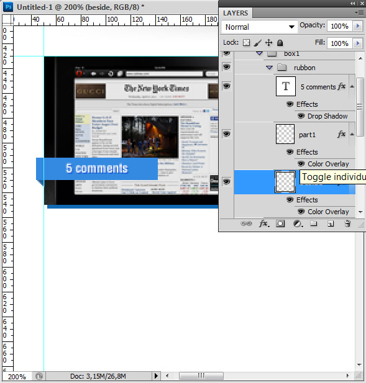Toggle Effects visibility under part1 layer
366x383 pixels.
point(290,152)
